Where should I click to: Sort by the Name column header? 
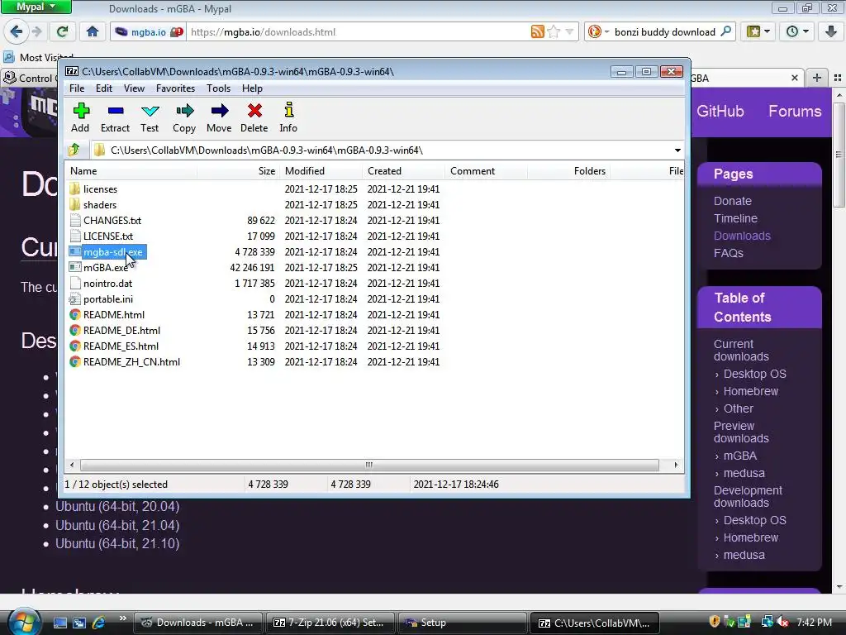(x=131, y=170)
